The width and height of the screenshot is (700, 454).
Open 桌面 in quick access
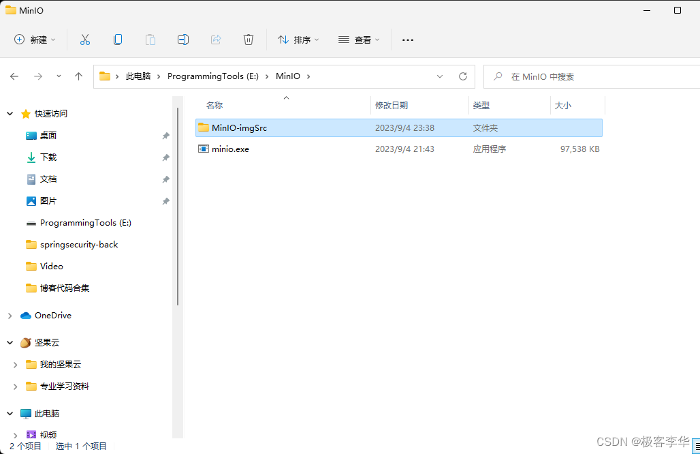coord(48,136)
